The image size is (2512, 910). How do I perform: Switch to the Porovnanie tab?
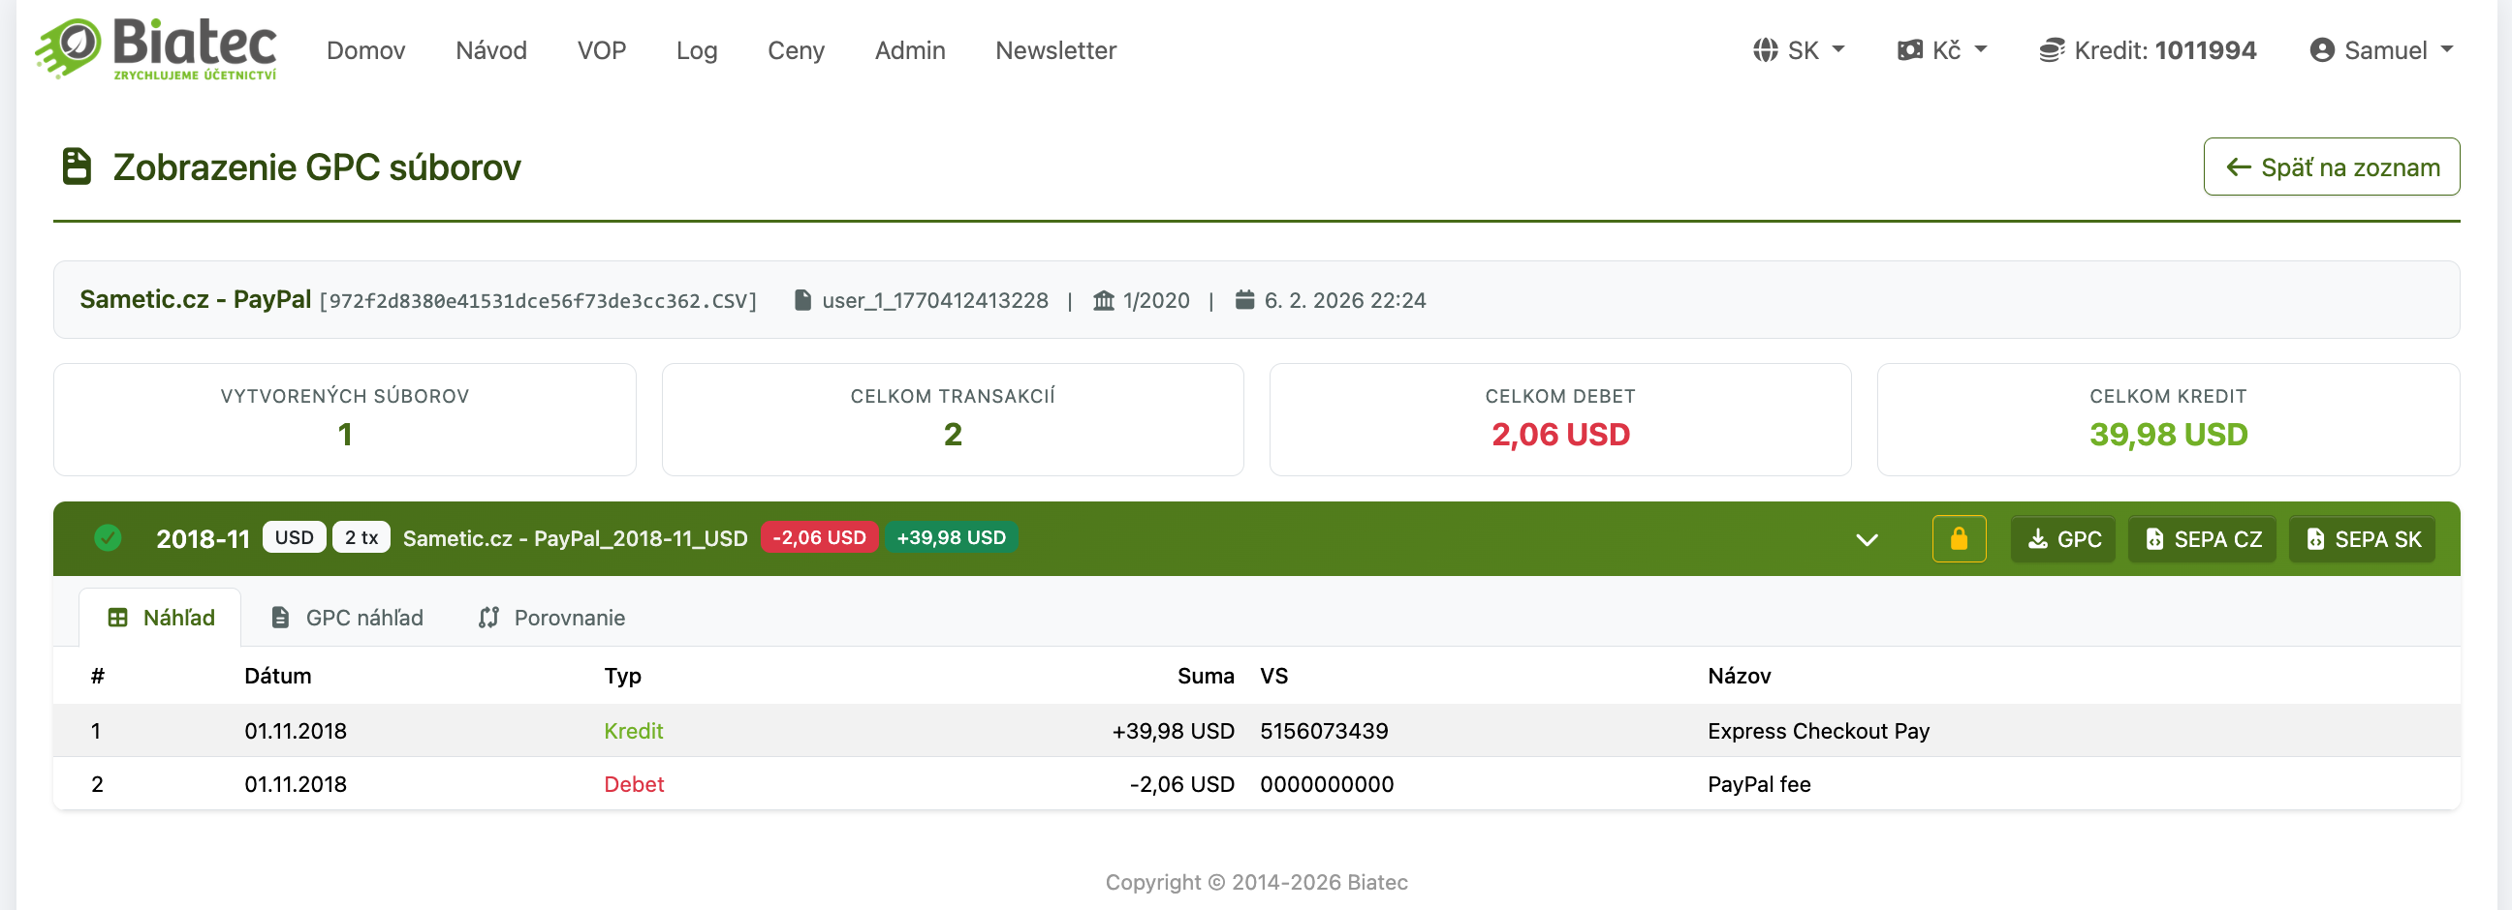point(552,618)
